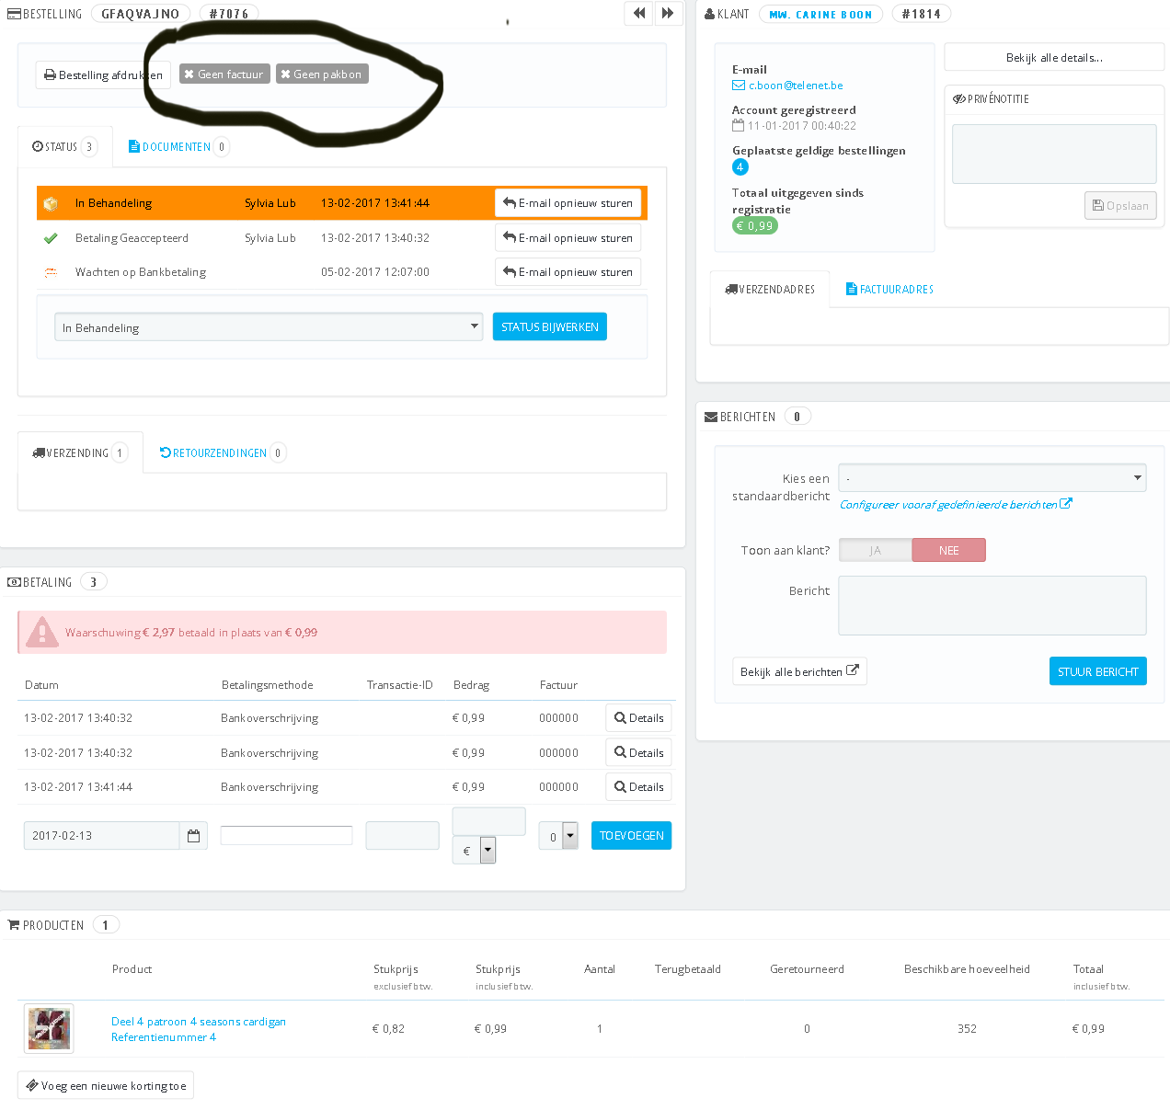Open the Retourzendingen tab
1170x1110 pixels.
223,452
